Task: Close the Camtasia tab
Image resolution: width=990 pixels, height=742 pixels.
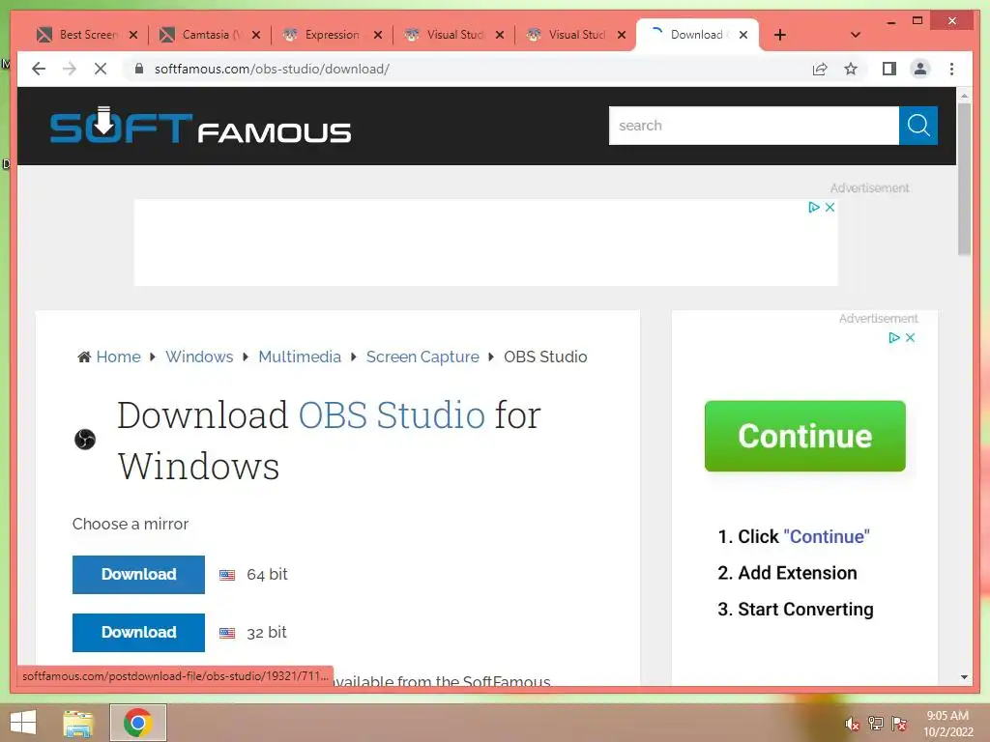Action: point(255,35)
